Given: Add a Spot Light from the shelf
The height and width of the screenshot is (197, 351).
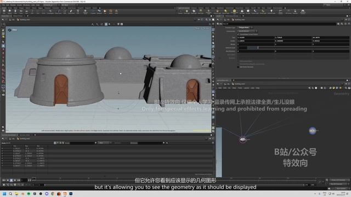Looking at the screenshot, I should [194, 11].
